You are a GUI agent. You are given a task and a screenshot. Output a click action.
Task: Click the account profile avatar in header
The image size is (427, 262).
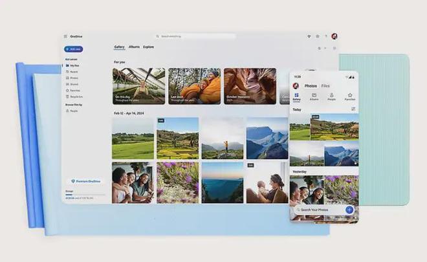coord(334,36)
